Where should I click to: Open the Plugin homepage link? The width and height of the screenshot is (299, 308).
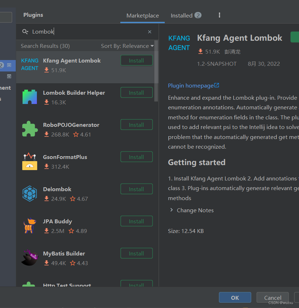tap(191, 86)
